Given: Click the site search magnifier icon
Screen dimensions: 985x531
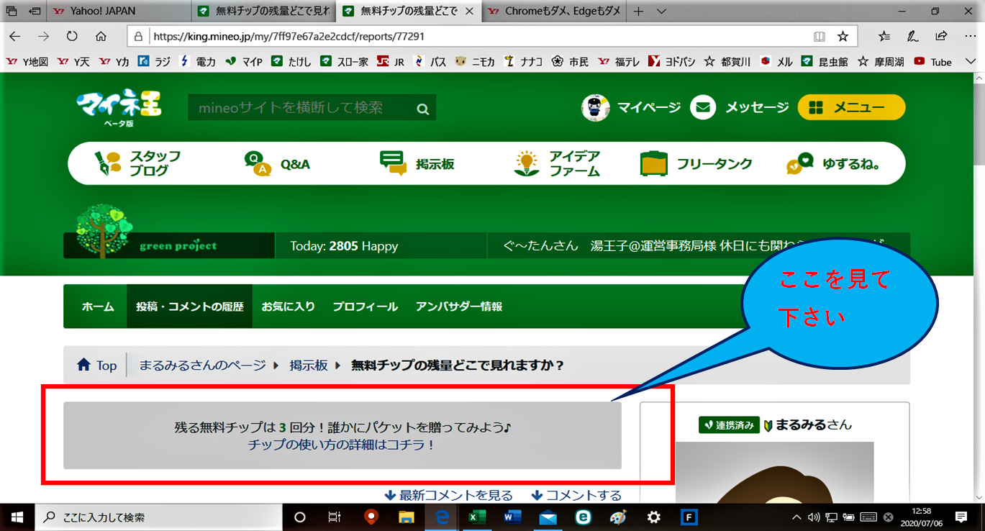Looking at the screenshot, I should point(423,109).
